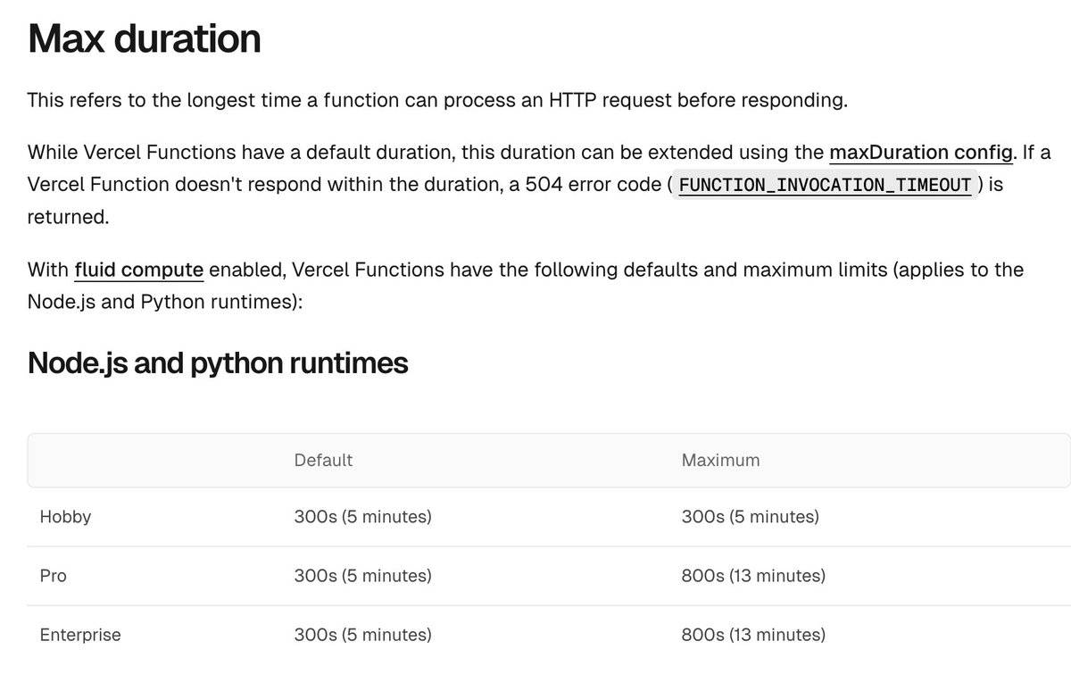Click the sentence about processing an HTTP request
Viewport: 1071px width, 691px height.
coord(437,100)
